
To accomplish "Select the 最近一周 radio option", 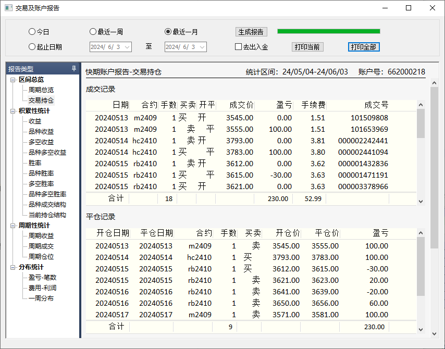I will [93, 32].
